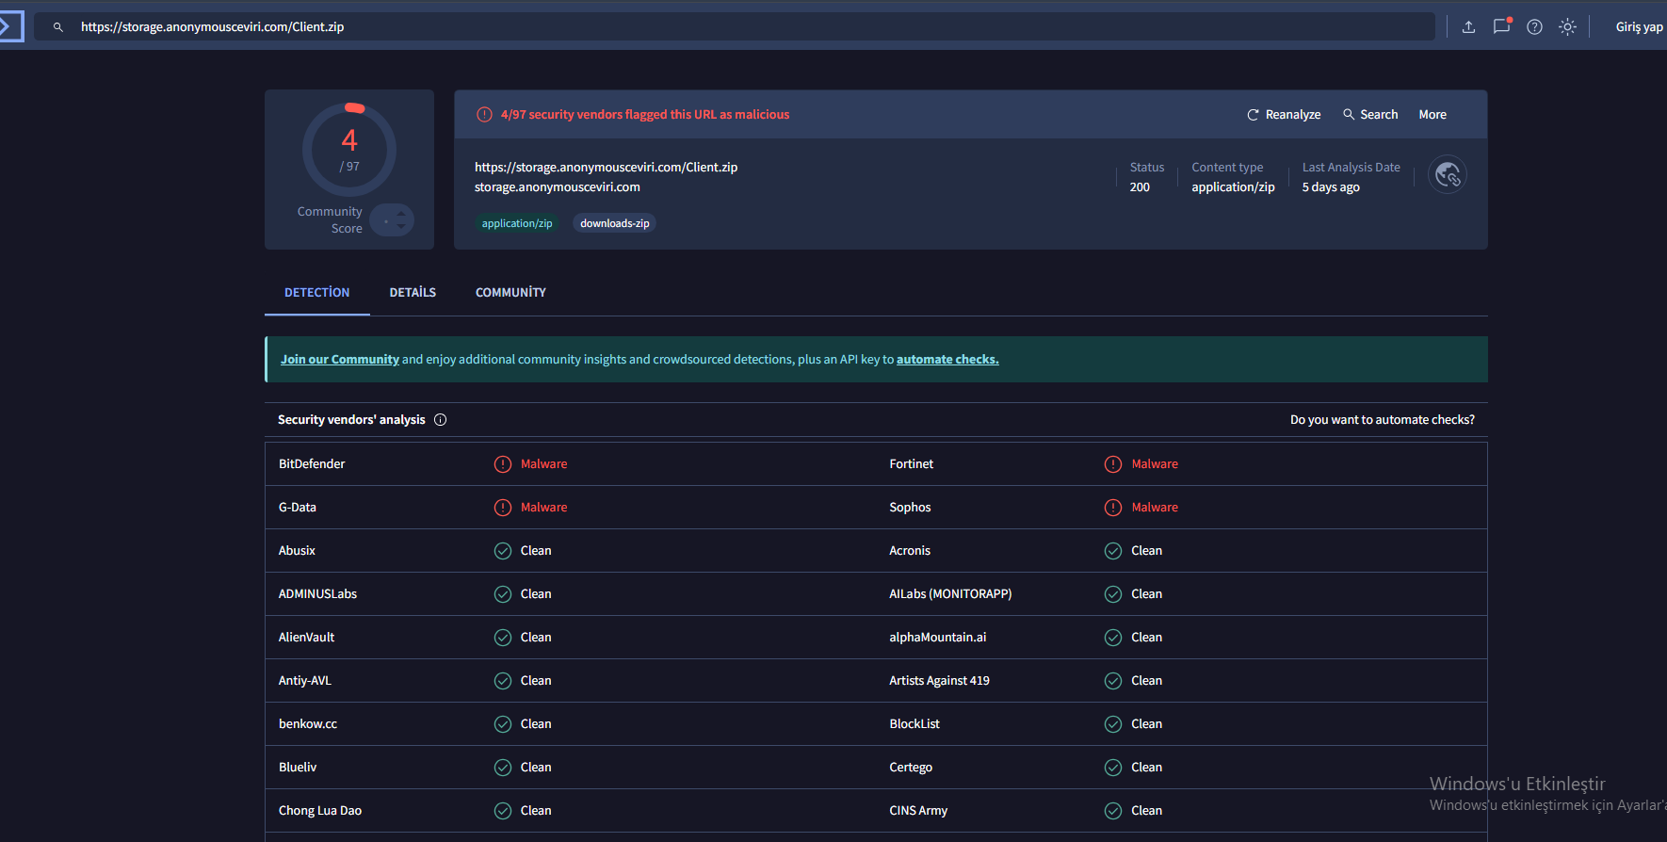Image resolution: width=1667 pixels, height=842 pixels.
Task: Click the Content type application/zip value
Action: (x=1233, y=187)
